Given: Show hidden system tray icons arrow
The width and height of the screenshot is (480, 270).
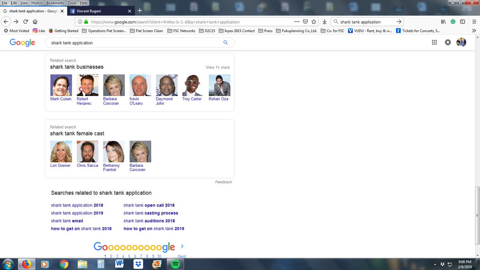Looking at the screenshot, I should [x=435, y=264].
